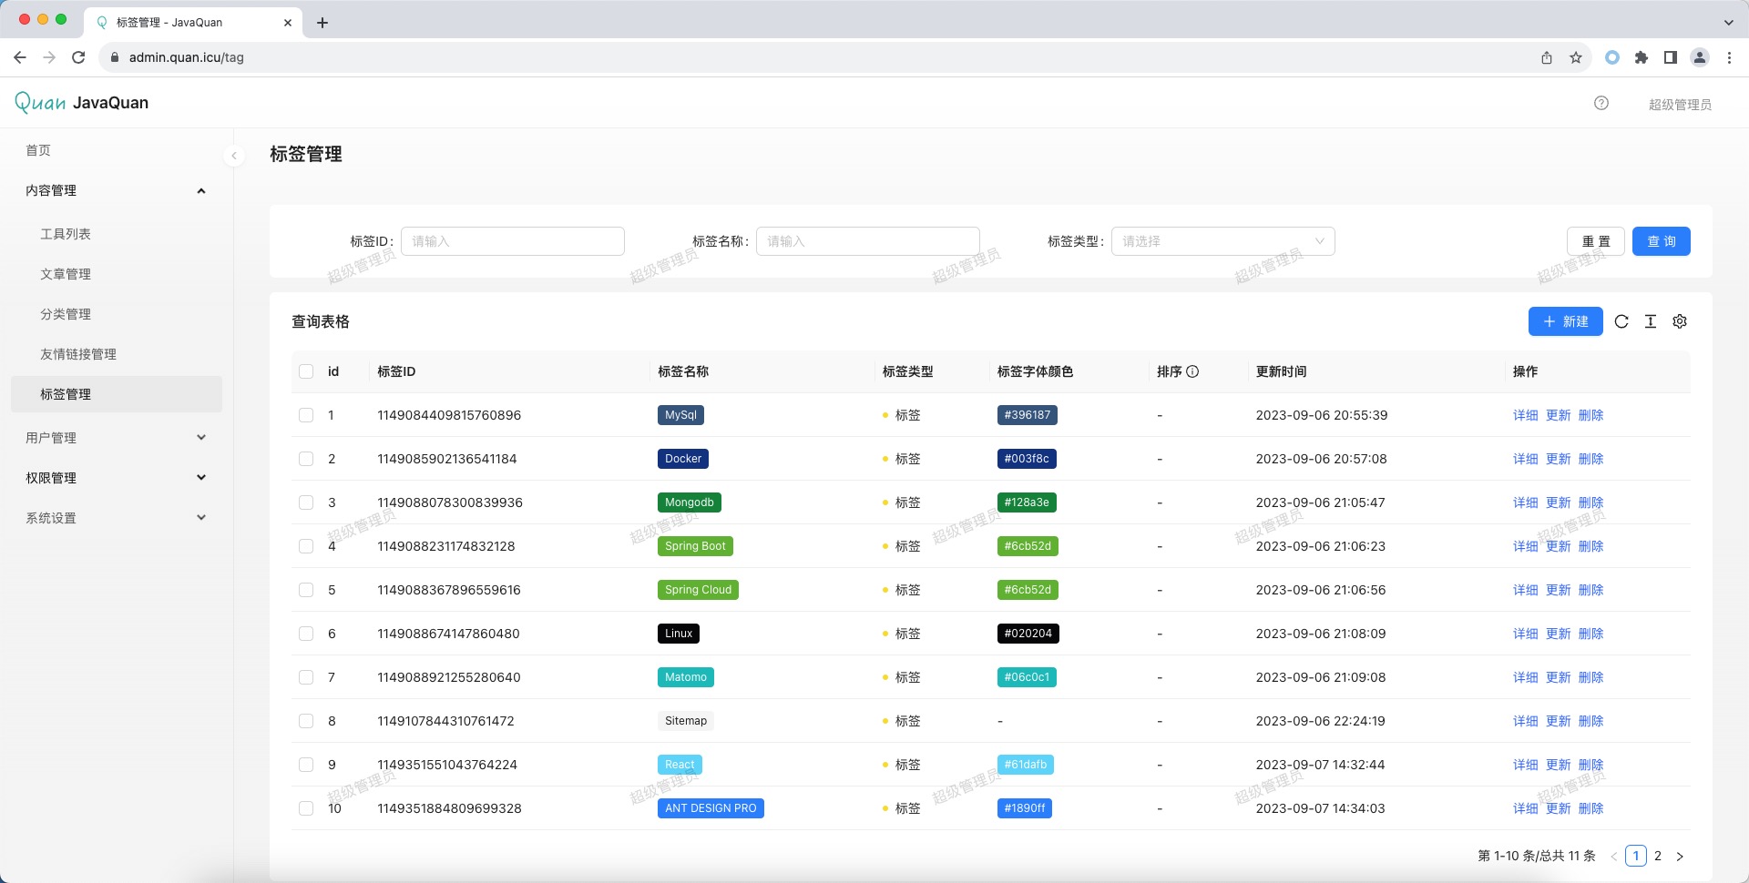1749x883 pixels.
Task: Select the Linux row checkbox
Action: [x=306, y=634]
